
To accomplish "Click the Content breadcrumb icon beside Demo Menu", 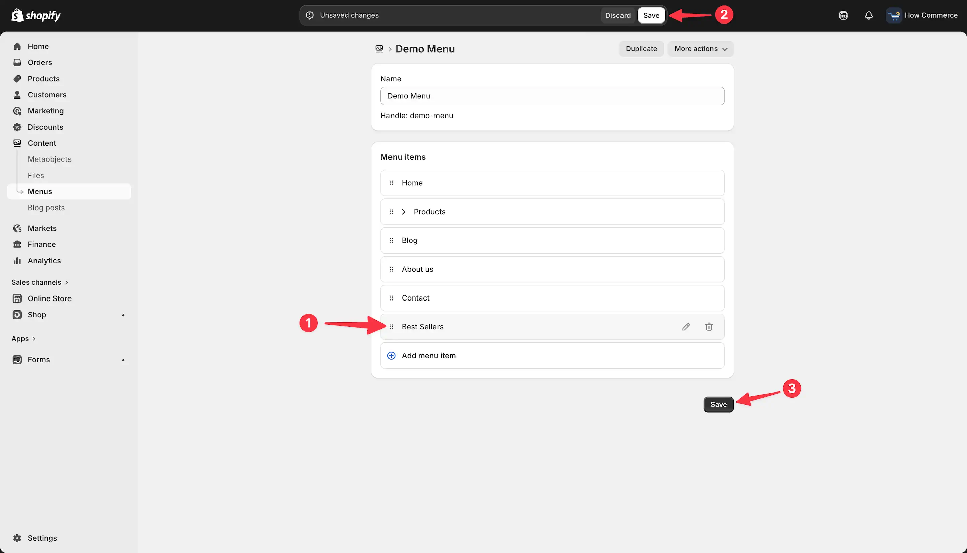I will tap(379, 49).
